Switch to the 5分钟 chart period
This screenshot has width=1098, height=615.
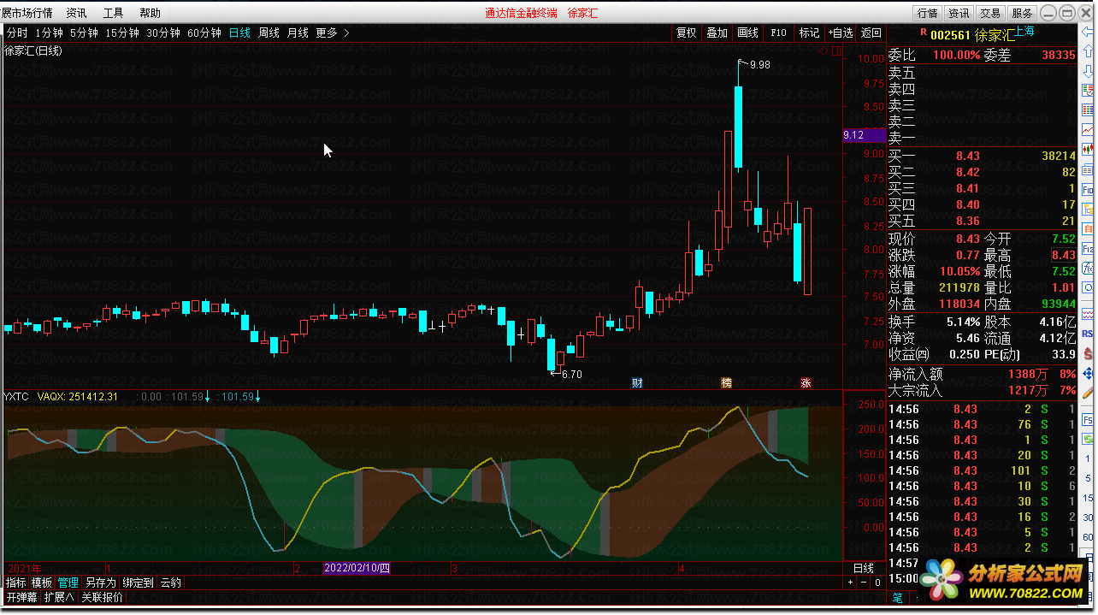click(x=84, y=33)
